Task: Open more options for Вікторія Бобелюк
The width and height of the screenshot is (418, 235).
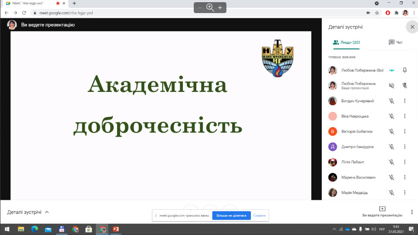Action: (x=405, y=131)
